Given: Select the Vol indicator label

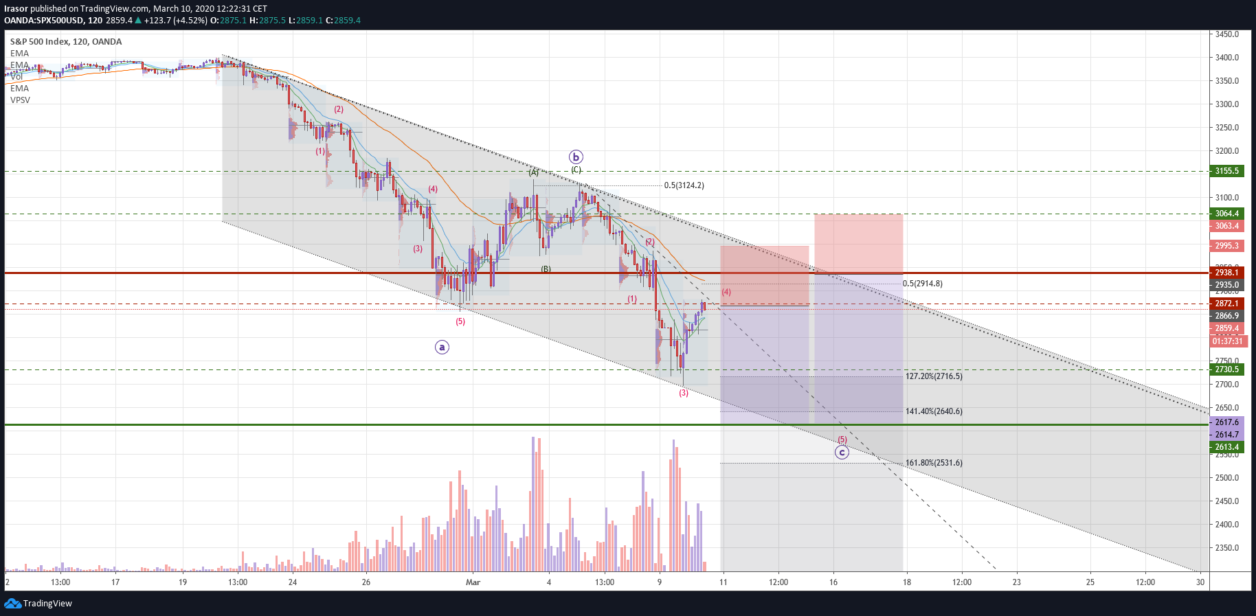Looking at the screenshot, I should pyautogui.click(x=16, y=77).
